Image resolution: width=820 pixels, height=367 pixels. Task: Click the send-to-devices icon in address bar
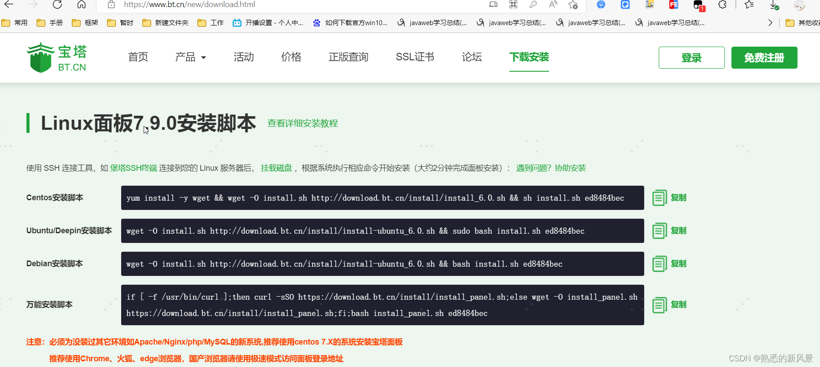[493, 4]
